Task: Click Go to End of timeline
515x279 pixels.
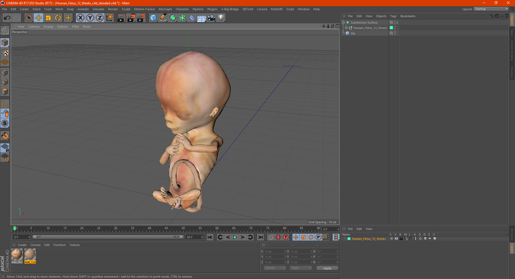Action: tap(260, 237)
